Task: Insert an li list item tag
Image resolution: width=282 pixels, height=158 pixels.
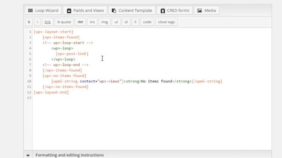Action: click(135, 22)
